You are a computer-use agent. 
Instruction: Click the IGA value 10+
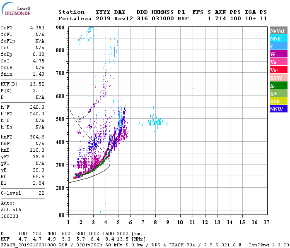(250, 19)
